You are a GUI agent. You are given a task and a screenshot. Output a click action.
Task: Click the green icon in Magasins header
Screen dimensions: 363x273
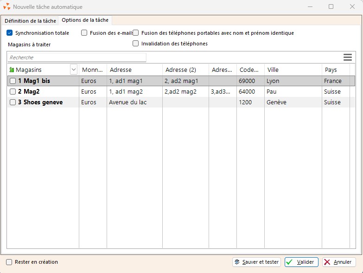12,70
